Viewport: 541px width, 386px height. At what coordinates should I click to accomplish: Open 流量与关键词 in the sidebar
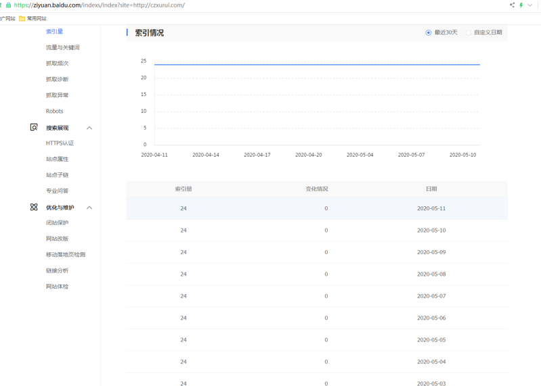(62, 47)
